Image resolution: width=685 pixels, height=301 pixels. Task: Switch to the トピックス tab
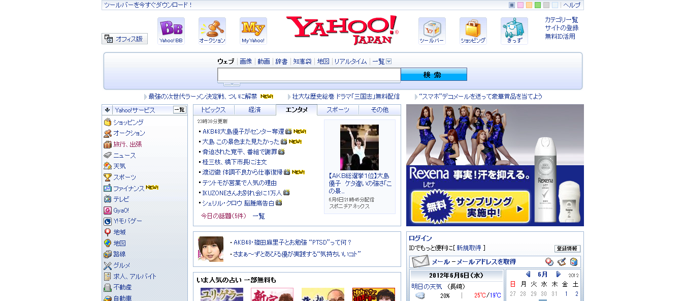click(x=214, y=110)
